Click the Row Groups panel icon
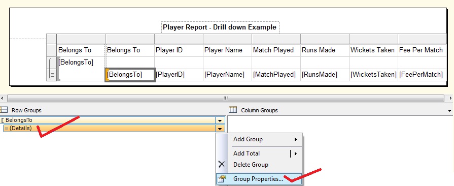This screenshot has width=454, height=186. (x=4, y=110)
